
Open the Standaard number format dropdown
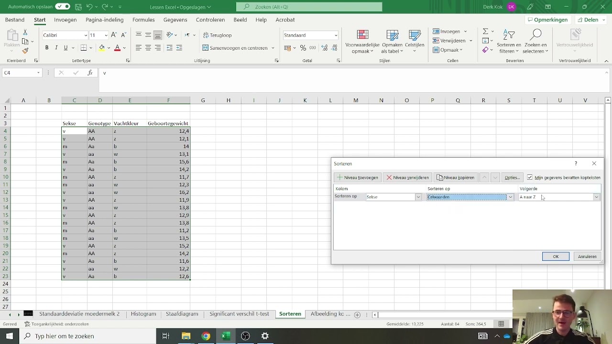pyautogui.click(x=336, y=35)
